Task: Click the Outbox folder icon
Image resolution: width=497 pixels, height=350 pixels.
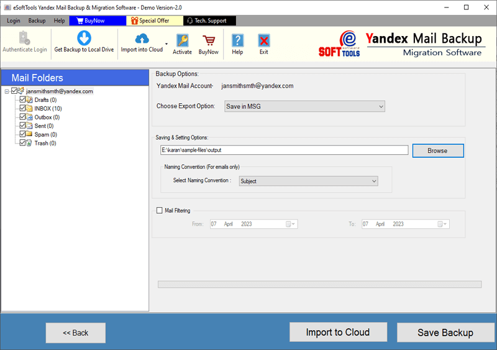Action: coord(29,117)
